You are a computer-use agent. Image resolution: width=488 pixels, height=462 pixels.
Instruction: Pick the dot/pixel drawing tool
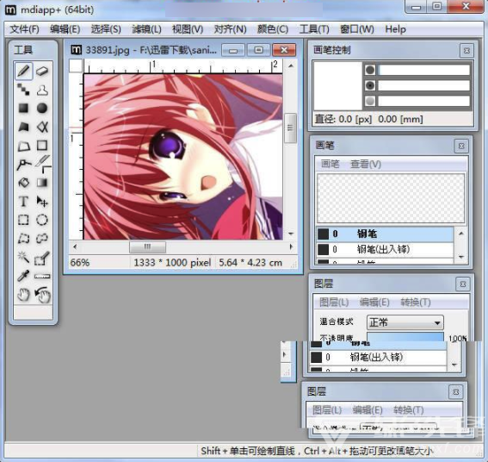pyautogui.click(x=23, y=90)
